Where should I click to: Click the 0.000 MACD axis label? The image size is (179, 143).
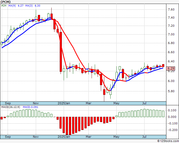[172, 117]
